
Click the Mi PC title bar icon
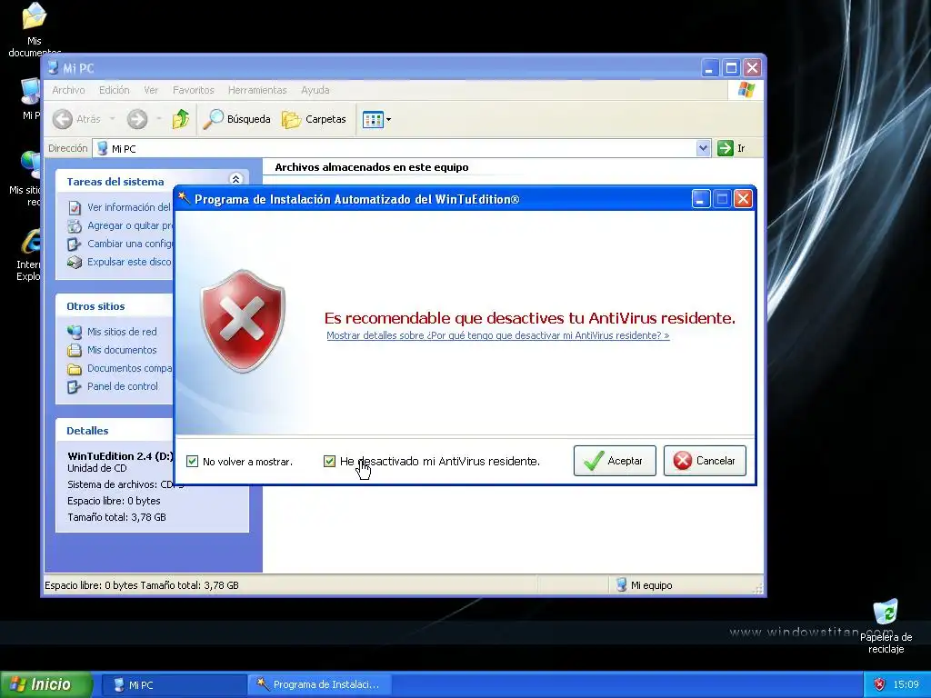[54, 67]
